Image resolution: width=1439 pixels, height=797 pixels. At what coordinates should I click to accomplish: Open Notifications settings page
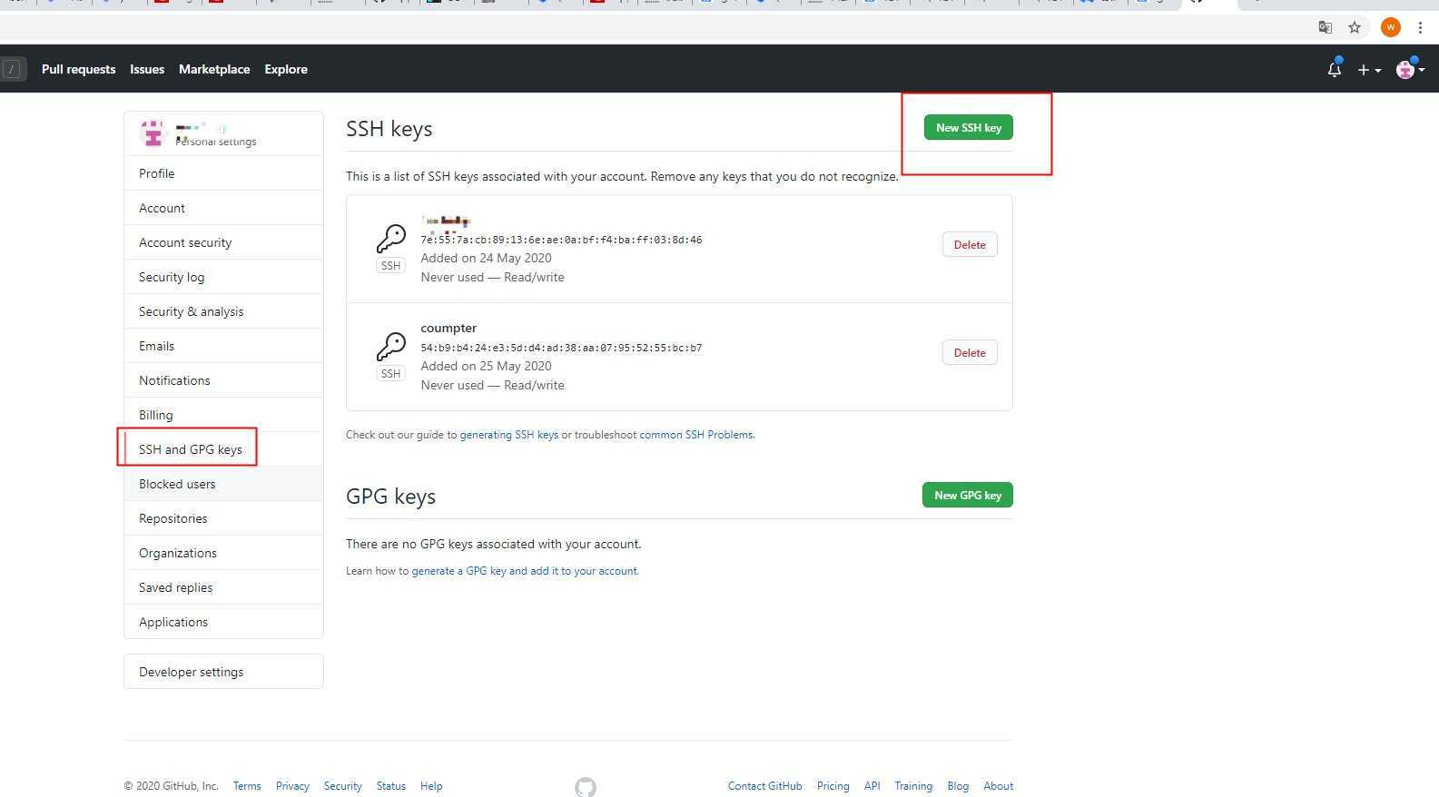(223, 380)
